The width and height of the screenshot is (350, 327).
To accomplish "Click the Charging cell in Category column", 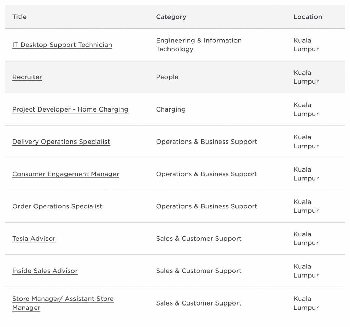I will point(171,109).
